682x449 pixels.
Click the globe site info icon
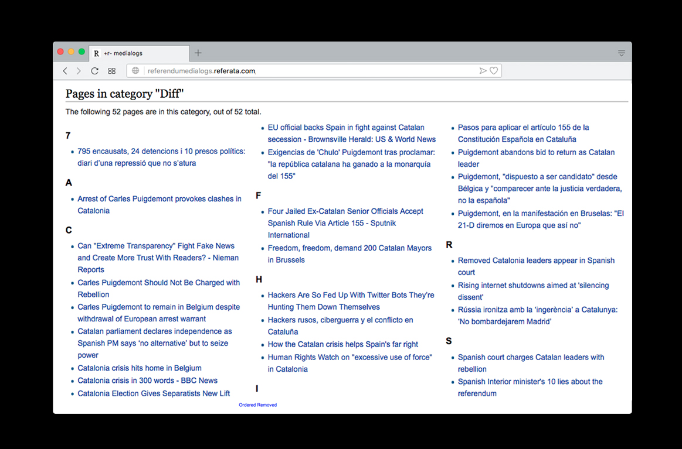pos(135,70)
